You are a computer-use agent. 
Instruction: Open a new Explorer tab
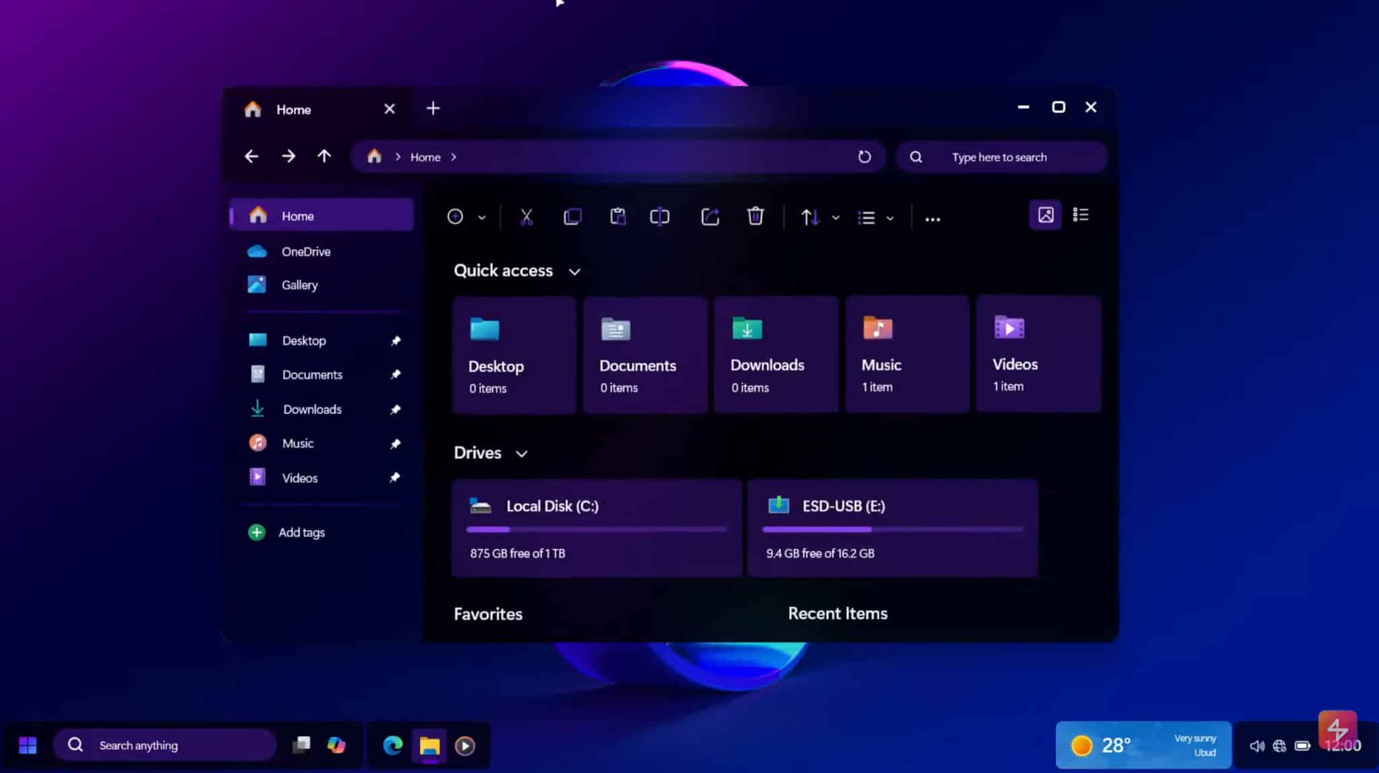pos(432,108)
